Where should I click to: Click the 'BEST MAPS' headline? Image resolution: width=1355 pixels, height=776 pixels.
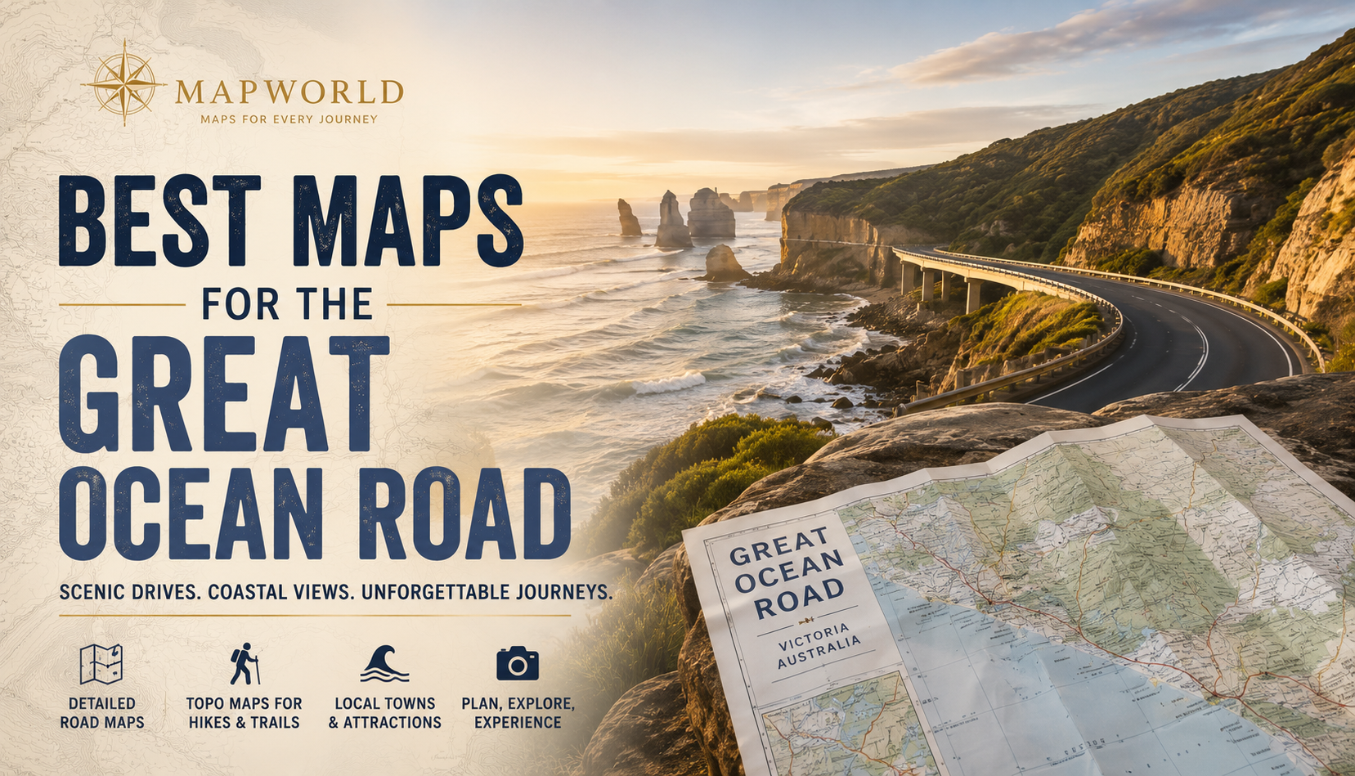click(291, 222)
